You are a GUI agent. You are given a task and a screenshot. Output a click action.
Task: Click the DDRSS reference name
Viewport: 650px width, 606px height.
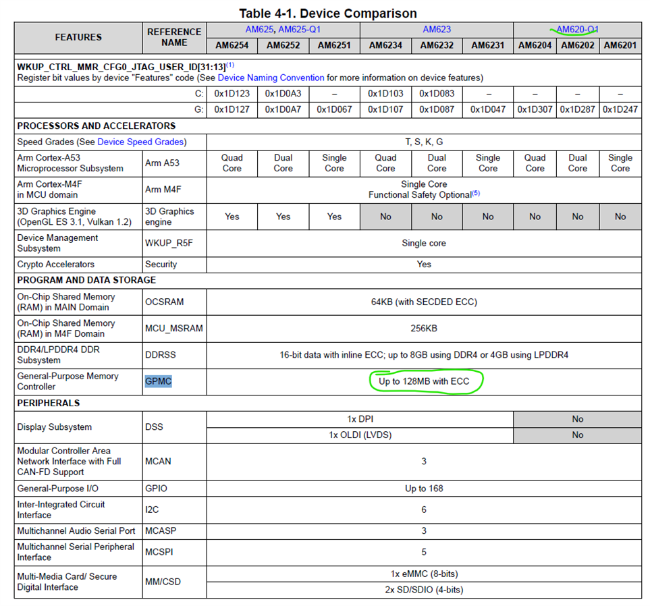click(160, 355)
